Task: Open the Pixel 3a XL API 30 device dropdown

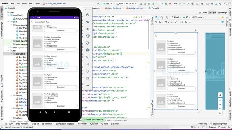Action: pyautogui.click(x=127, y=3)
